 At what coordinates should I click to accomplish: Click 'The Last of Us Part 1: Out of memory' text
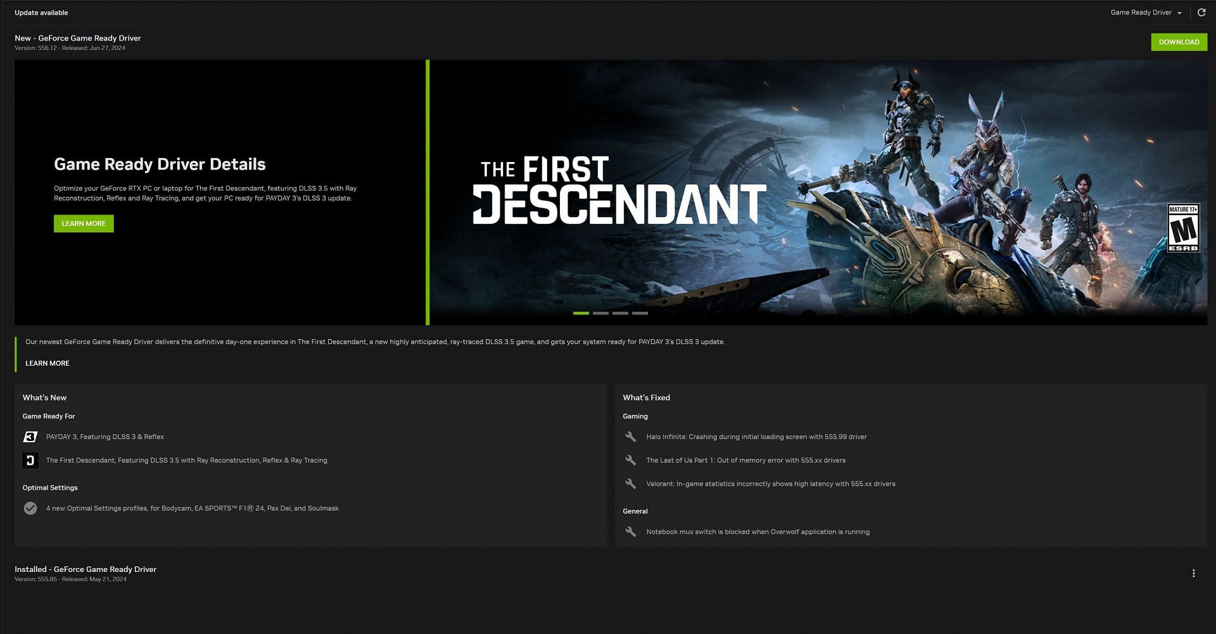pos(746,460)
